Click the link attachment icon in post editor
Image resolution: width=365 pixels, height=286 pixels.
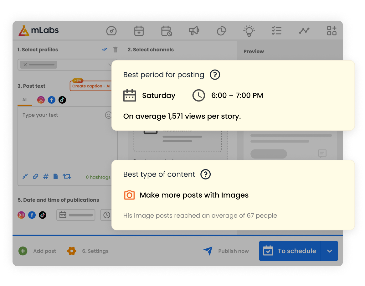35,176
